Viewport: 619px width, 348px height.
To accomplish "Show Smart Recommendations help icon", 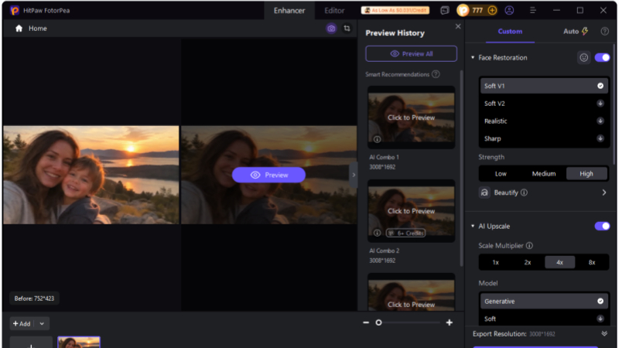I will (x=436, y=74).
